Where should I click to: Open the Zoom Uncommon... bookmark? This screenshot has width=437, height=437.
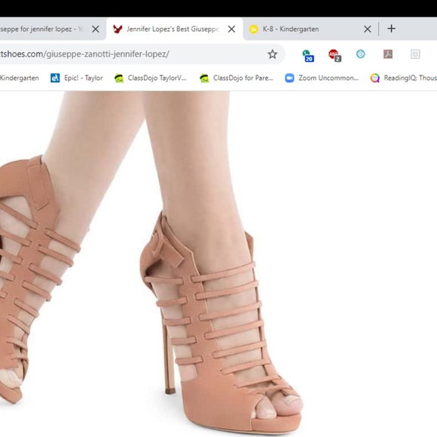(322, 78)
